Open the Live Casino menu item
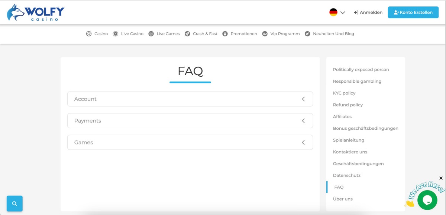Image resolution: width=446 pixels, height=215 pixels. click(x=132, y=34)
